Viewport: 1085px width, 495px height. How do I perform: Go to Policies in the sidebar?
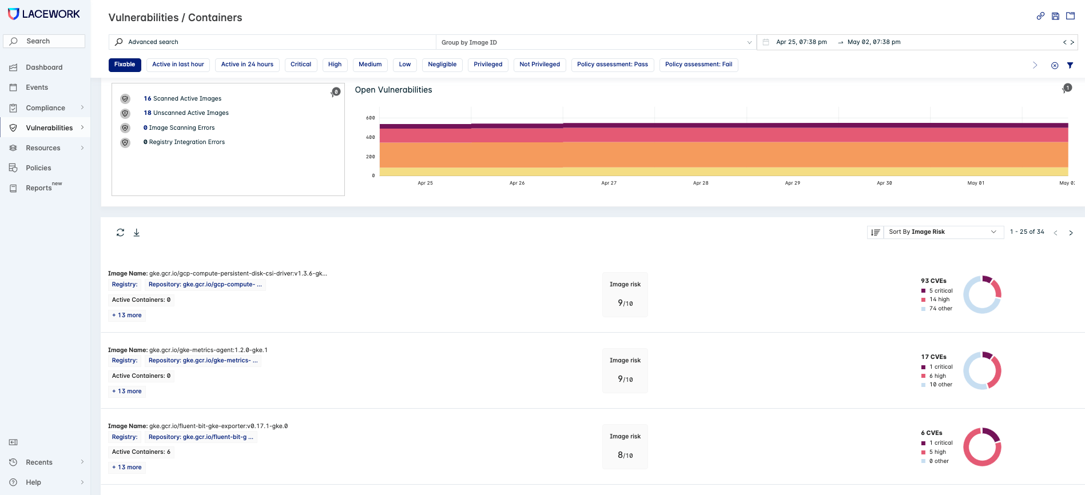pyautogui.click(x=38, y=168)
